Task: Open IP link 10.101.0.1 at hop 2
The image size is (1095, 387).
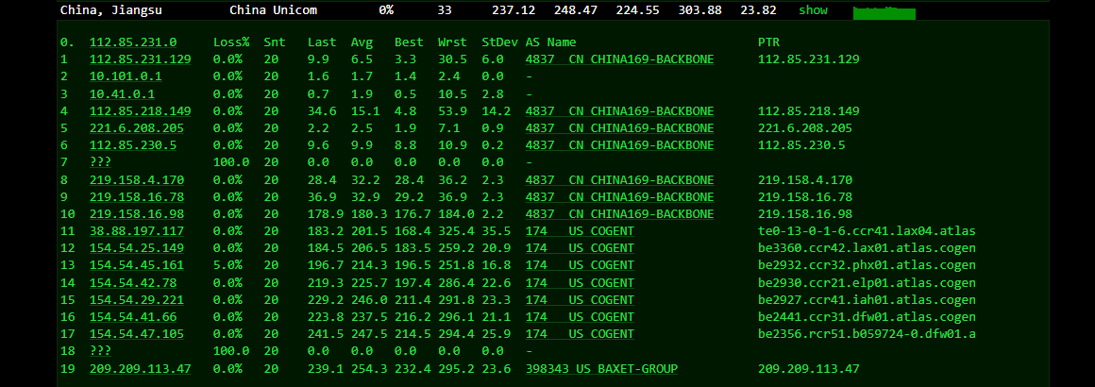Action: [x=125, y=76]
